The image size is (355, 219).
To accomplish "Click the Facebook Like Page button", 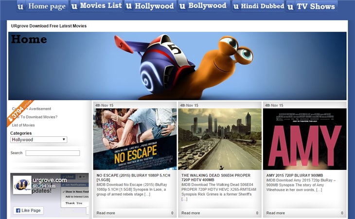I will pos(28,210).
